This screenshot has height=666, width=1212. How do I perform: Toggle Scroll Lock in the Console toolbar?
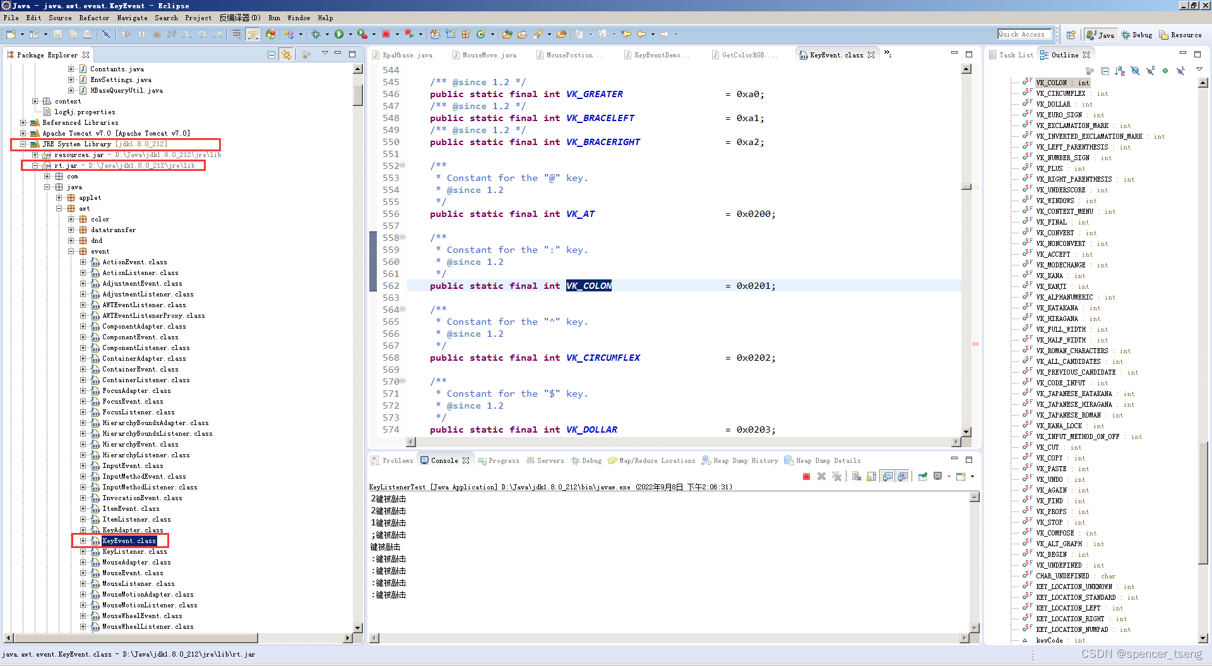[x=871, y=477]
